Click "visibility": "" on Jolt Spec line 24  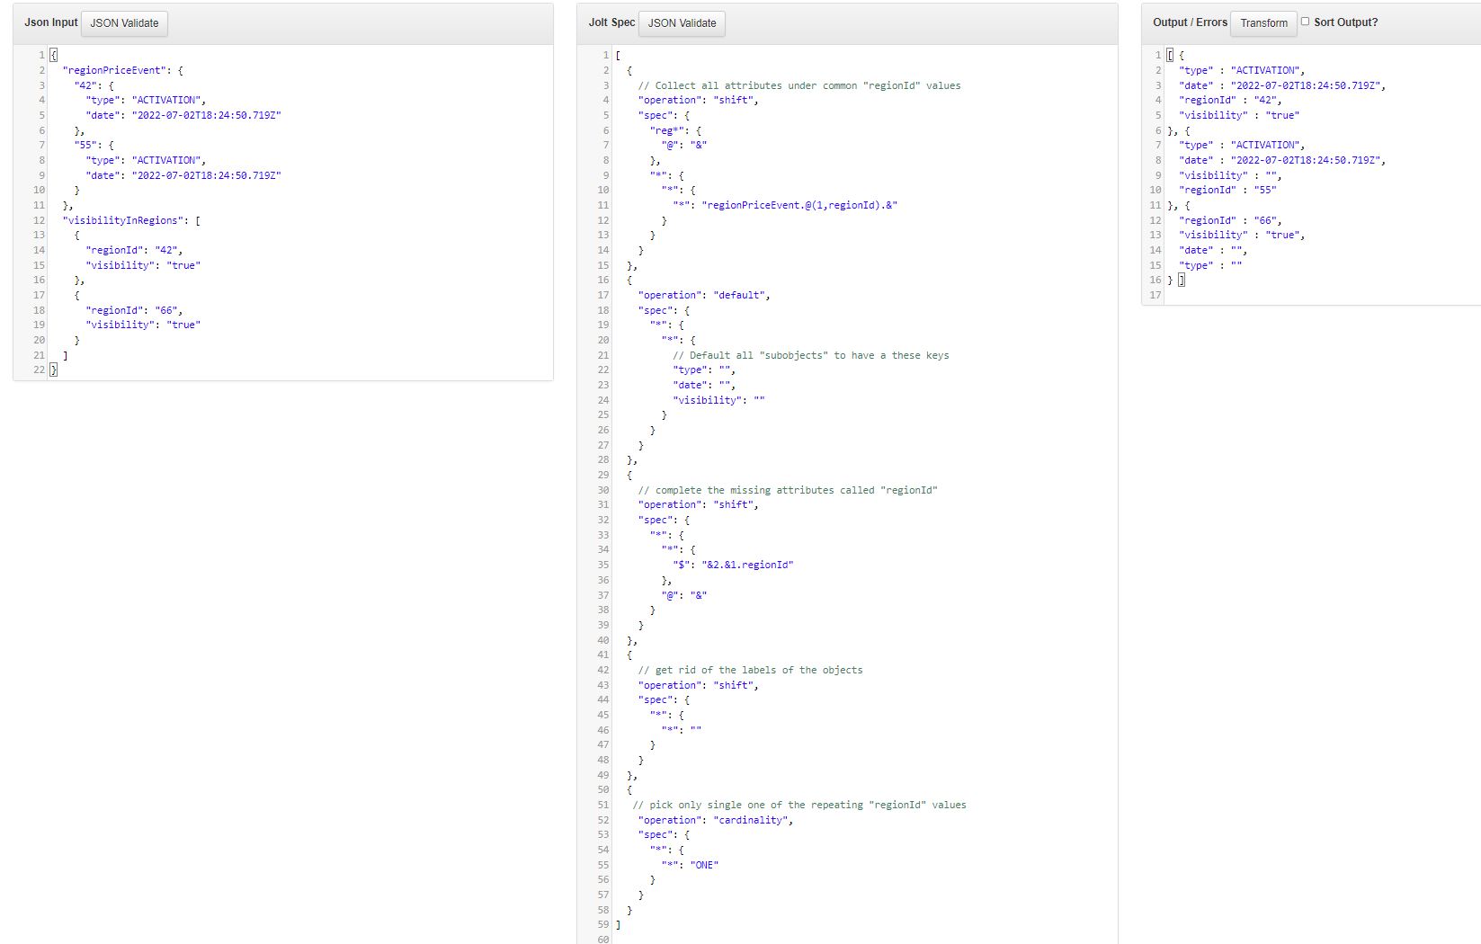coord(718,400)
